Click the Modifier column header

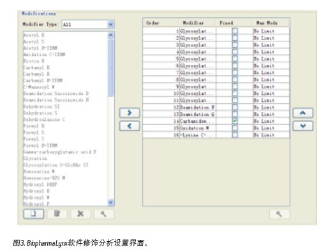(198, 23)
